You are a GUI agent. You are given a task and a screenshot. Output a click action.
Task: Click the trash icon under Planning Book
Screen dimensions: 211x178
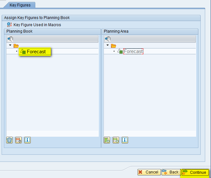click(10, 140)
